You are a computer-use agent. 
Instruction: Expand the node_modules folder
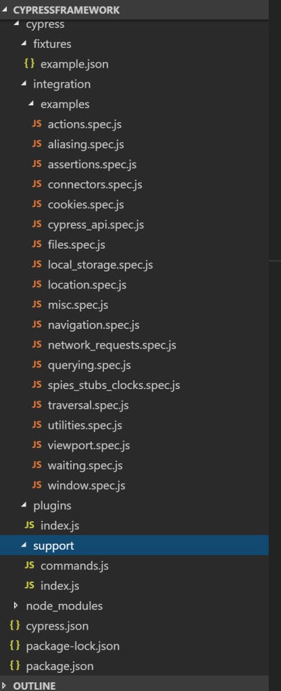point(17,605)
